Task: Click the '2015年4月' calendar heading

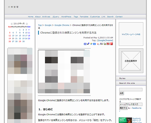Action: point(19,24)
